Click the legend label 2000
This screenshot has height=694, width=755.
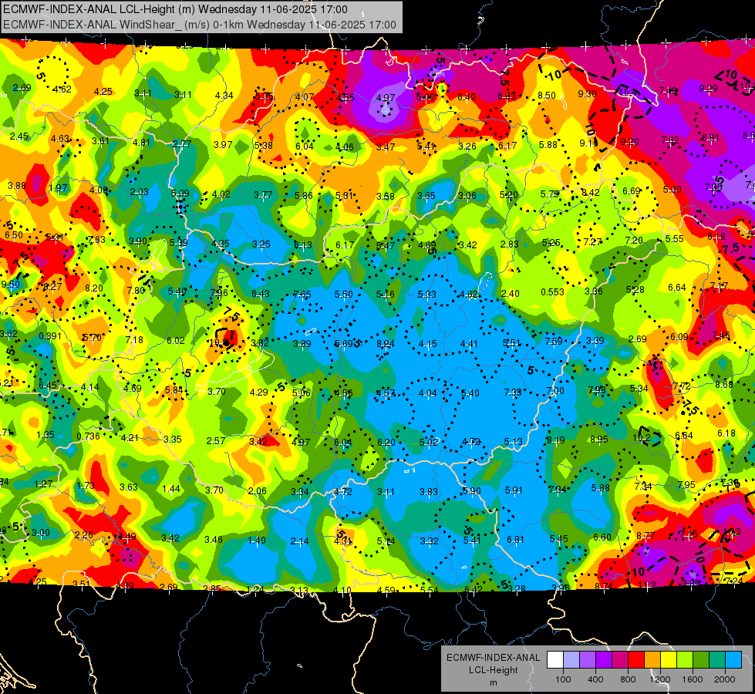pos(725,679)
